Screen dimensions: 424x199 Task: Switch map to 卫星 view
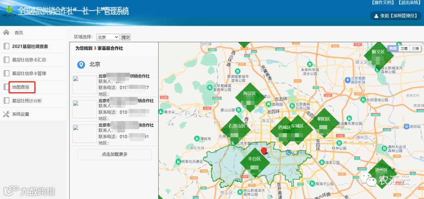pos(404,48)
